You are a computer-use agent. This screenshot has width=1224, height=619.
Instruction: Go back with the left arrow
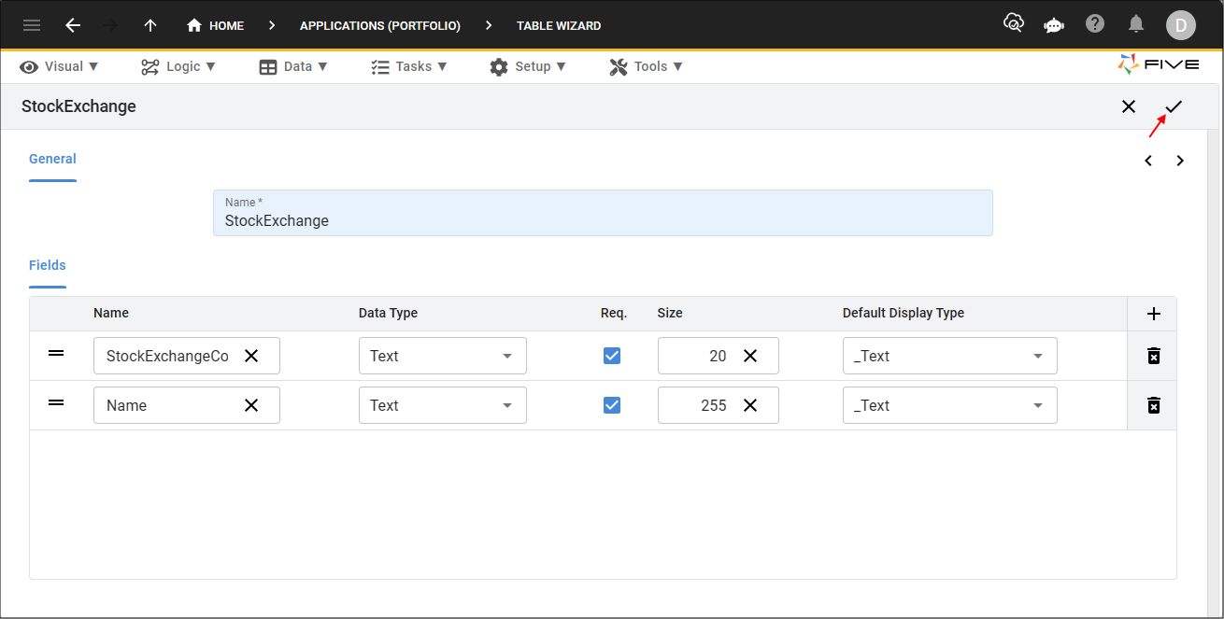[x=73, y=25]
